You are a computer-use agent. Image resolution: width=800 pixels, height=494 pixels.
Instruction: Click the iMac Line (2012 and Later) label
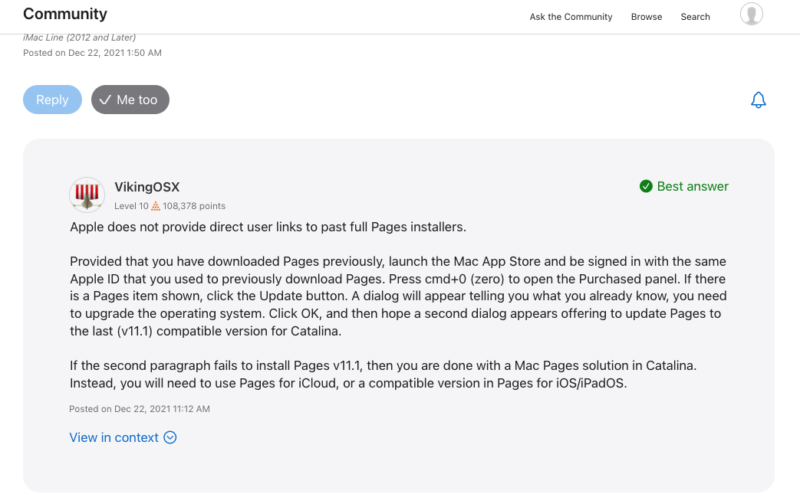tap(79, 38)
